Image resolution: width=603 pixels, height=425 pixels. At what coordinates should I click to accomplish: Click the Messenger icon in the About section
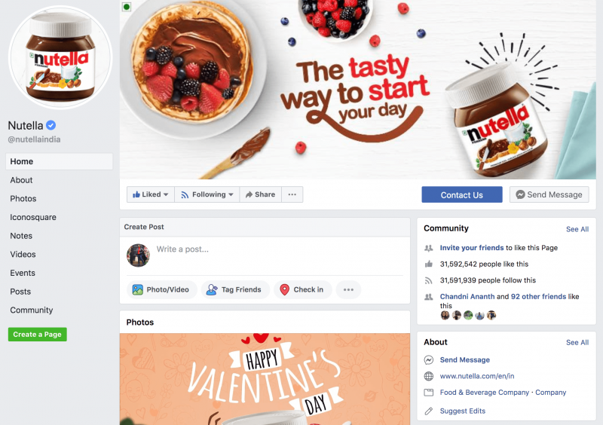point(429,360)
